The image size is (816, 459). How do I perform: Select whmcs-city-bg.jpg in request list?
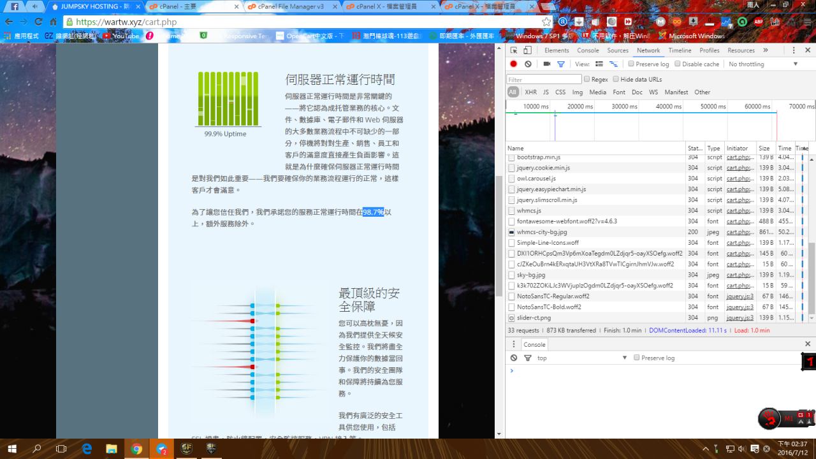pyautogui.click(x=541, y=232)
